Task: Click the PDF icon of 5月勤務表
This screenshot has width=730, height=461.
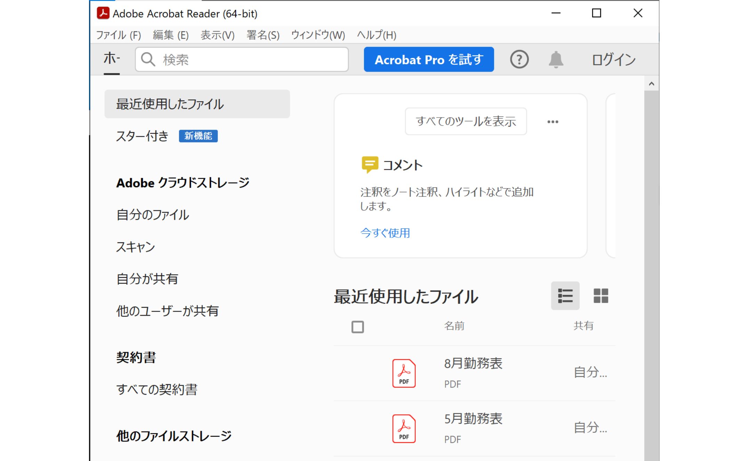Action: [x=404, y=429]
